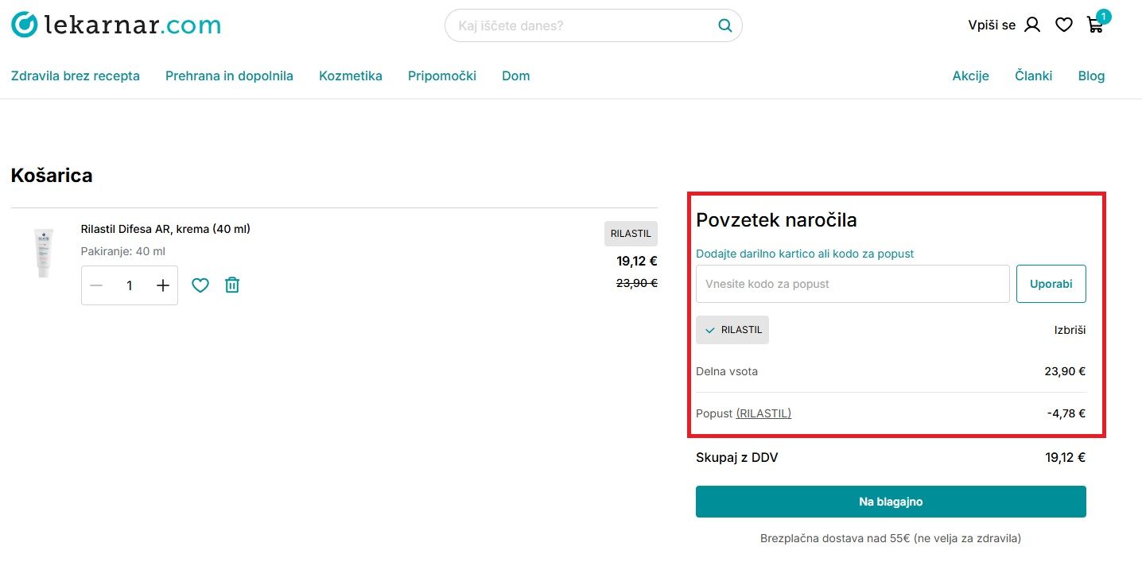Proceed with Na blagajno button
Image resolution: width=1142 pixels, height=570 pixels.
tap(890, 502)
